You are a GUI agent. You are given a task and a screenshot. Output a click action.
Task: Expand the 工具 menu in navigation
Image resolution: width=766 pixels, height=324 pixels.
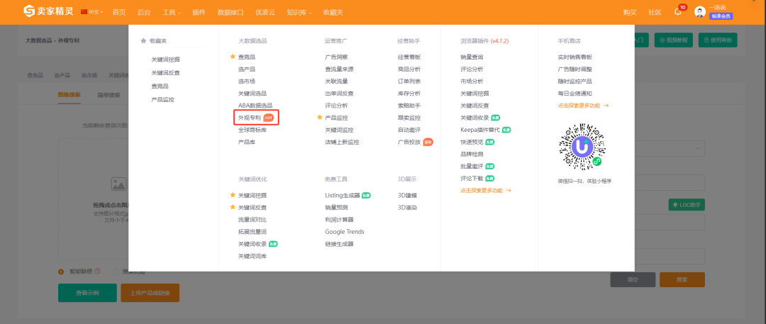point(172,12)
